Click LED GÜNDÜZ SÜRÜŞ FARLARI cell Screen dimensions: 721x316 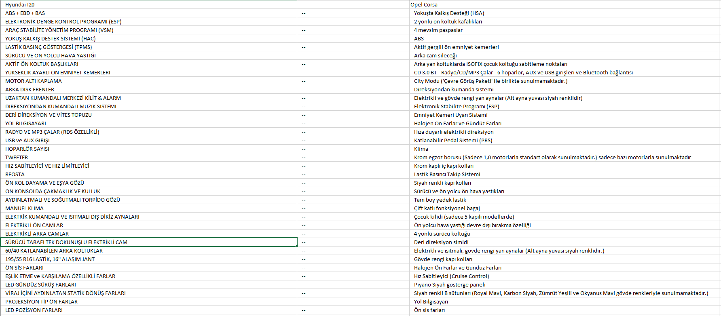[149, 284]
